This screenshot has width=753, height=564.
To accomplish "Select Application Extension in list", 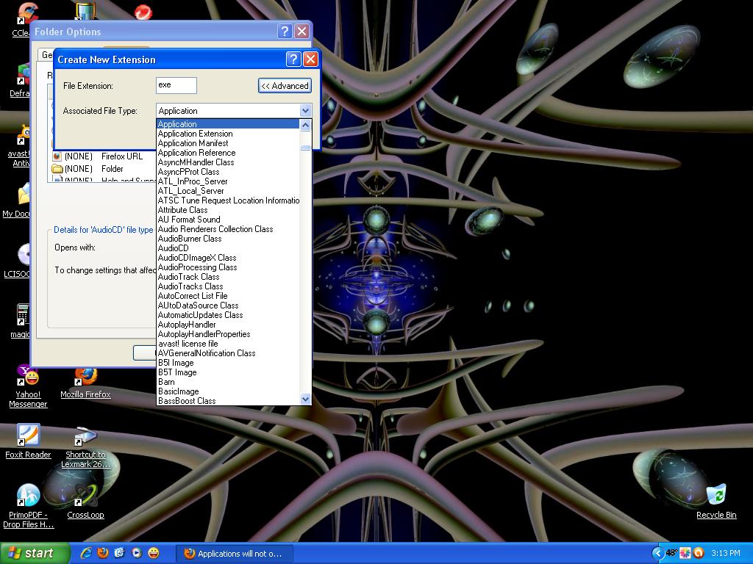I will click(x=228, y=134).
